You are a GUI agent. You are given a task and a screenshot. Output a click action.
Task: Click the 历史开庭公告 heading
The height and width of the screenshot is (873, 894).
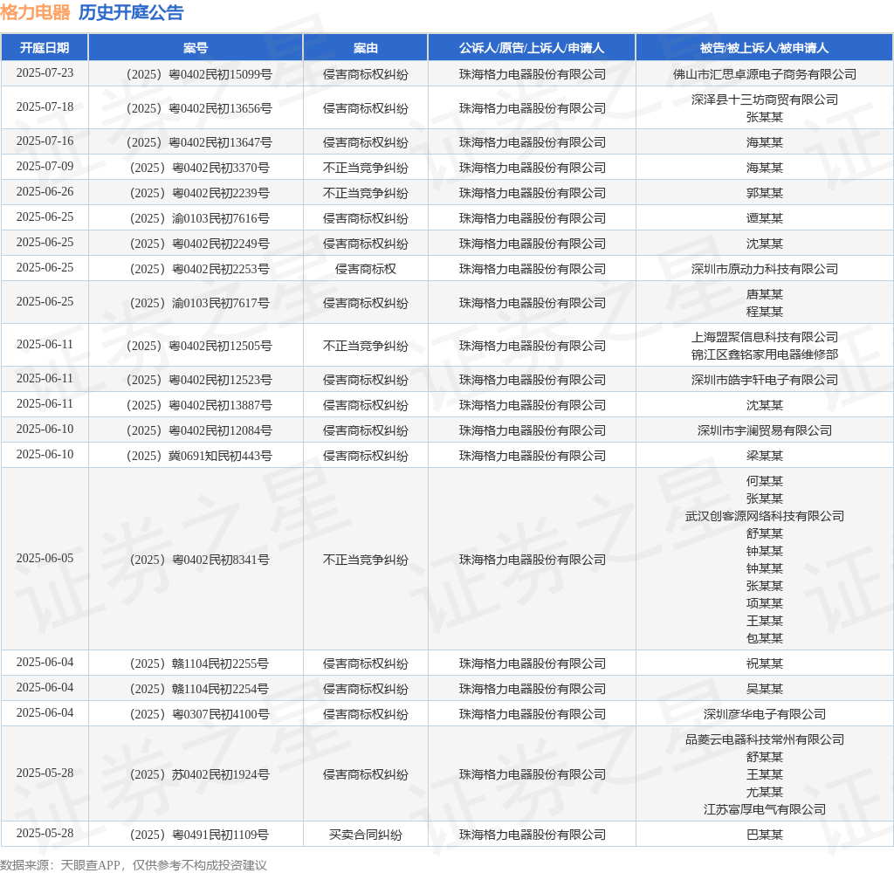coord(131,12)
